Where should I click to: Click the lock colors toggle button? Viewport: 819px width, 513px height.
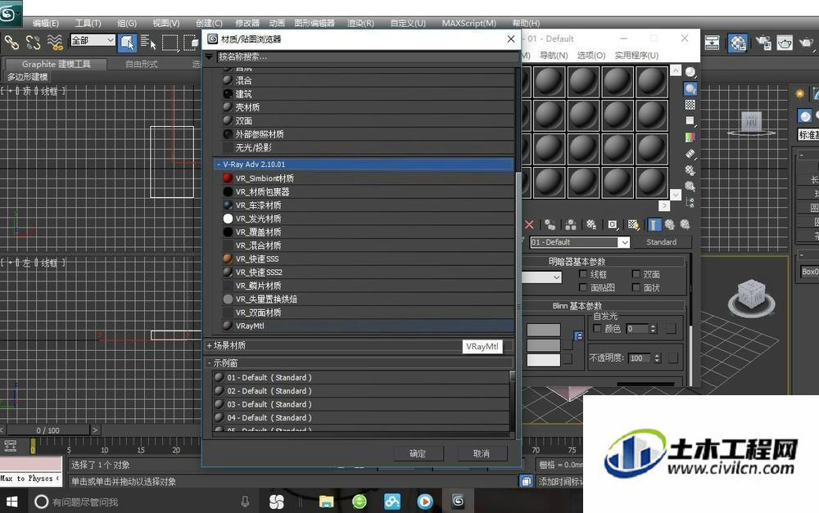coord(578,335)
